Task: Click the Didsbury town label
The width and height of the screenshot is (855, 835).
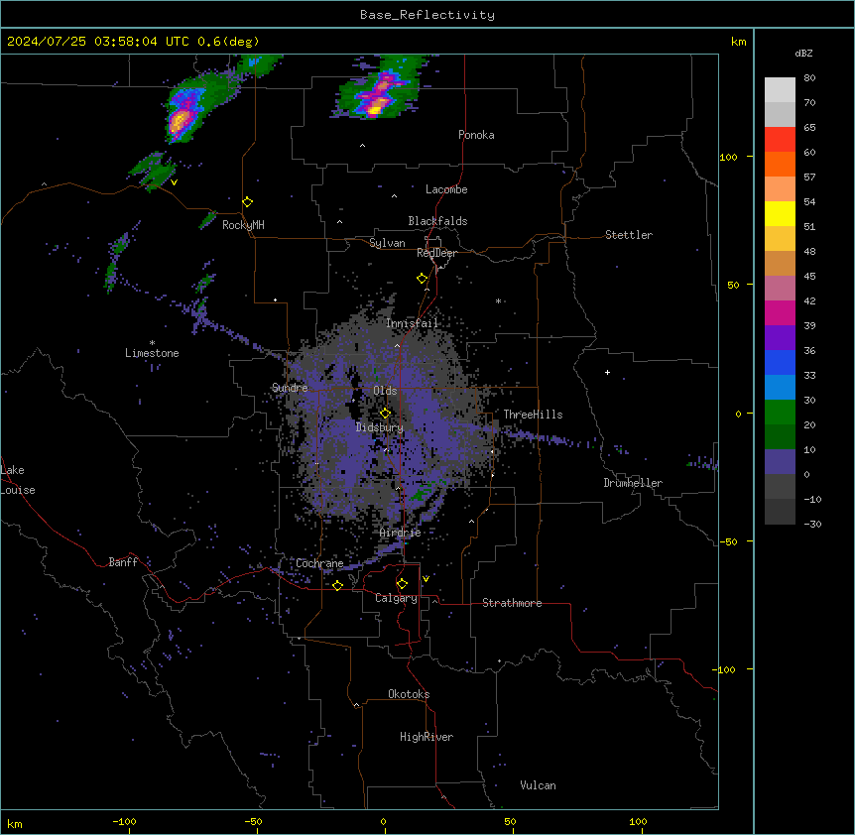Action: click(x=380, y=427)
